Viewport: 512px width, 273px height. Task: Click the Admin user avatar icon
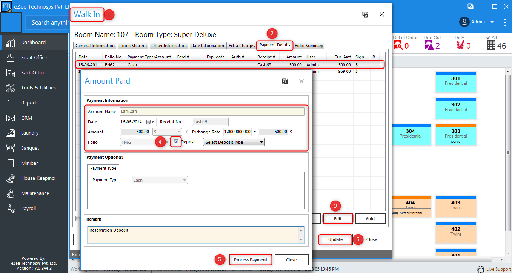pos(464,22)
